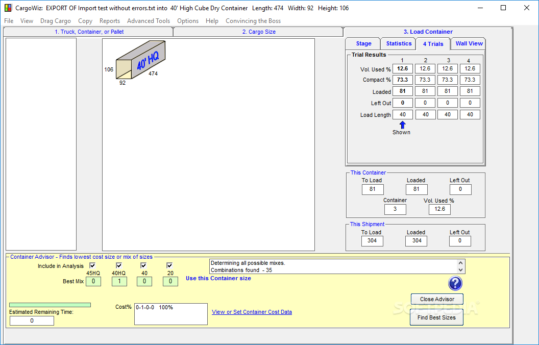
Task: Select the Load Container tab
Action: pos(428,32)
